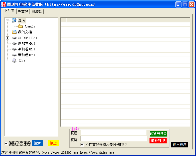Expand the XTGHOST (C:) tree node
The width and height of the screenshot is (196, 156).
tap(7, 38)
